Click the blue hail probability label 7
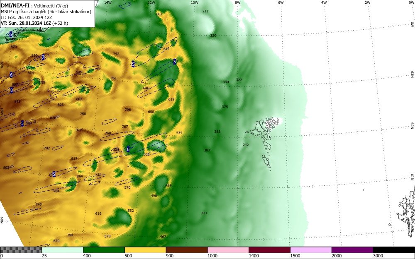 (x=43, y=57)
